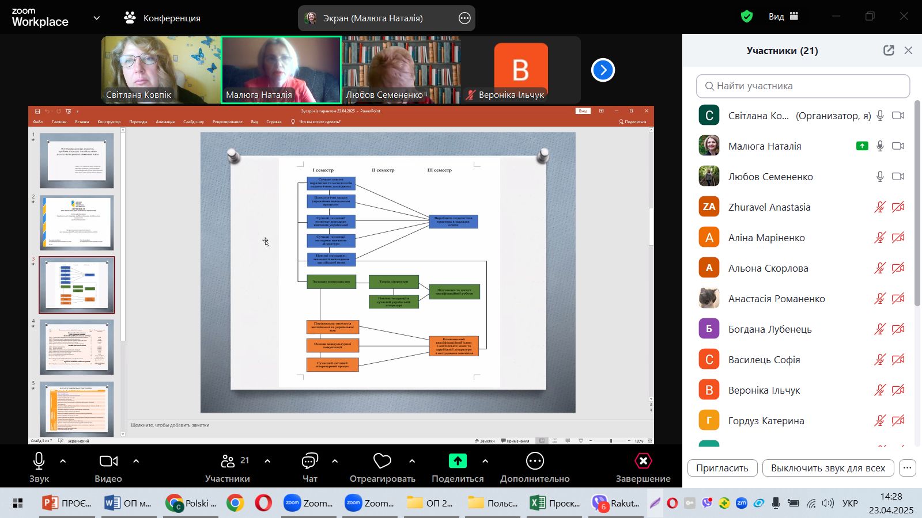Screen dimensions: 922x518
Task: Click the green Share screen icon
Action: click(458, 461)
